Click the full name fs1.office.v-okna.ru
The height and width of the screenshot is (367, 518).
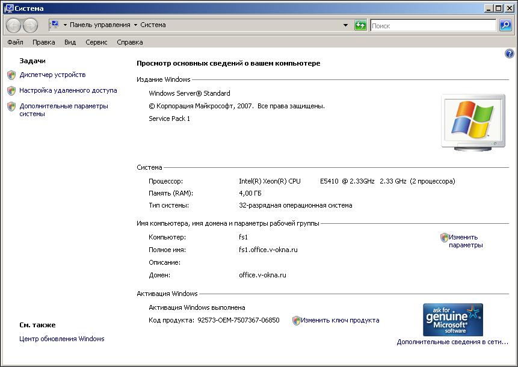click(268, 250)
